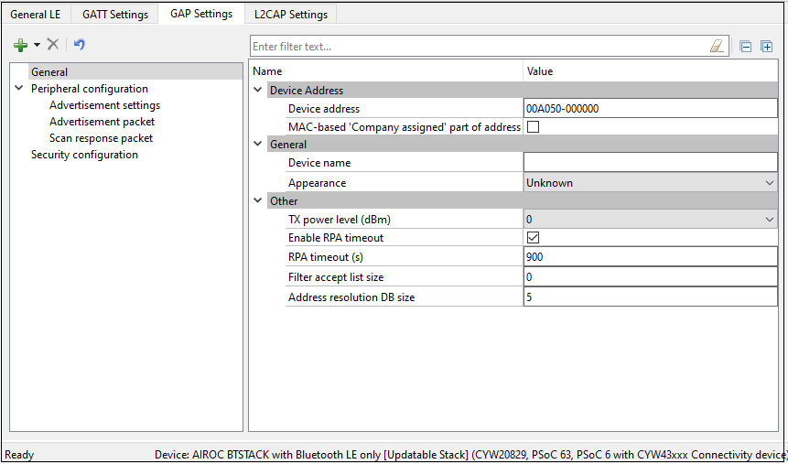Click the Delete X icon

(x=53, y=45)
